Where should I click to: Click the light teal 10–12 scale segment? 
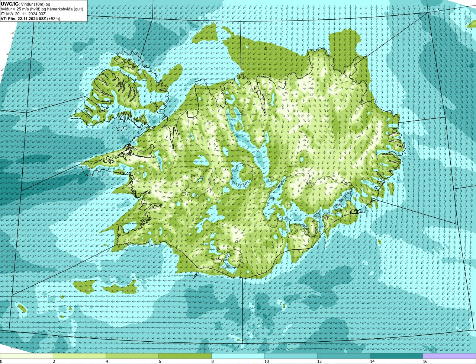(291, 356)
